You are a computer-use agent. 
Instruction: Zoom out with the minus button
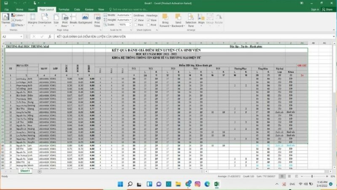pyautogui.click(x=302, y=176)
